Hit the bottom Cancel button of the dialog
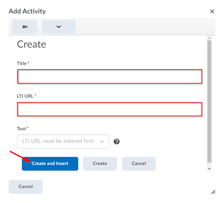 (x=25, y=187)
